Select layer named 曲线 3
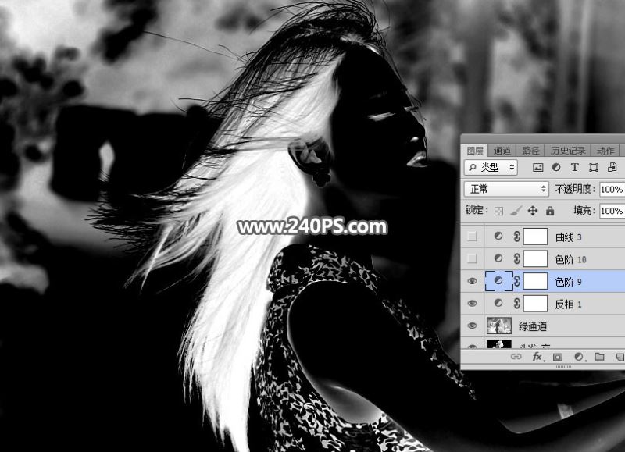 (568, 237)
